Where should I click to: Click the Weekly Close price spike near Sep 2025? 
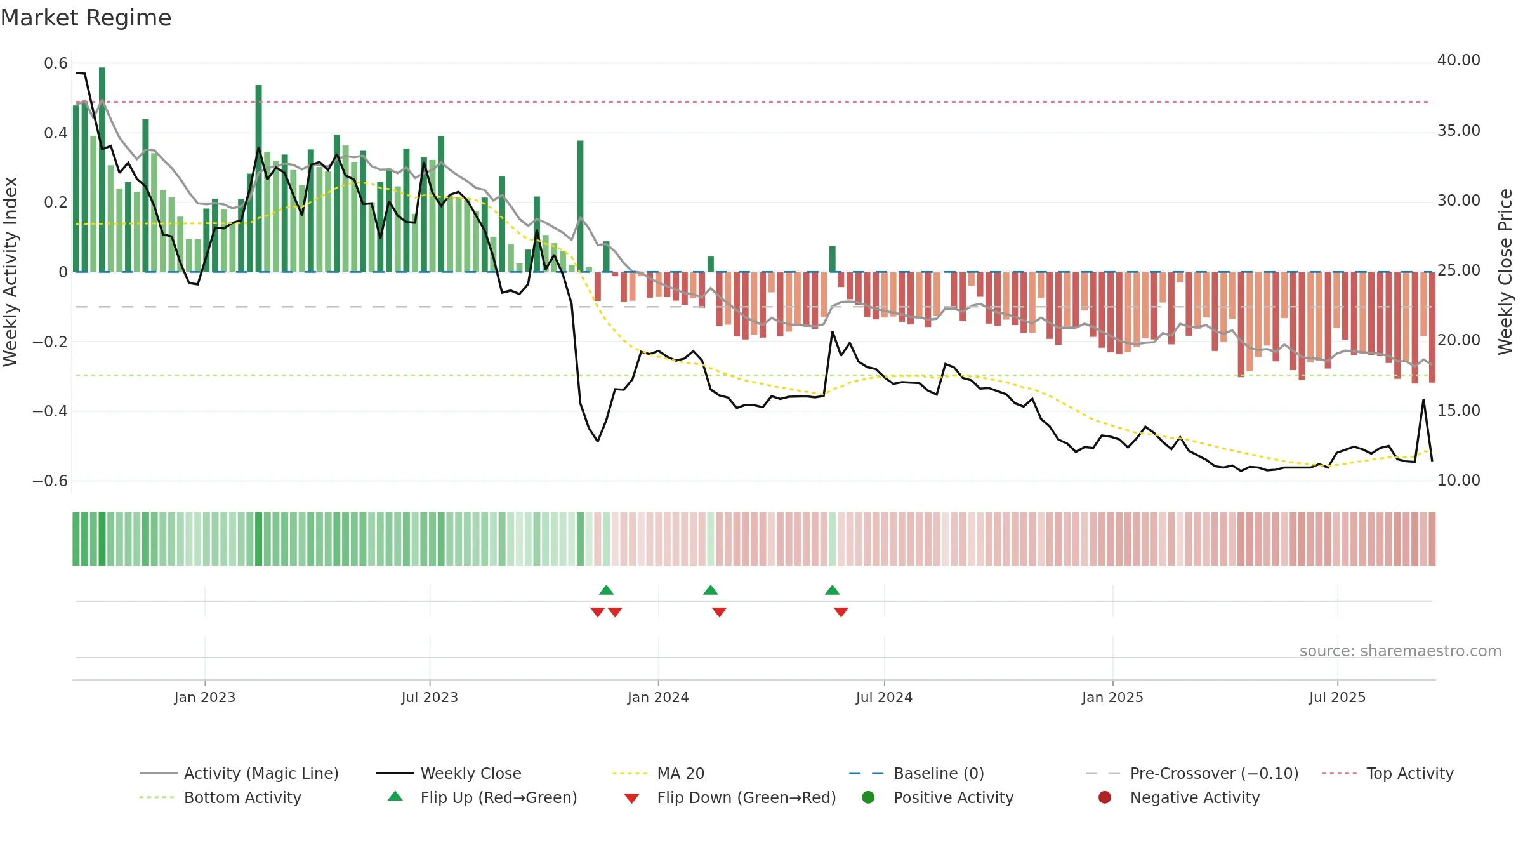coord(1423,401)
